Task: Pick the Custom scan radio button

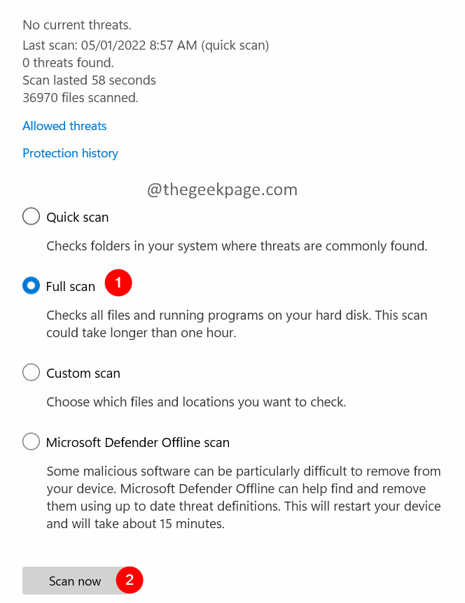Action: pos(31,373)
